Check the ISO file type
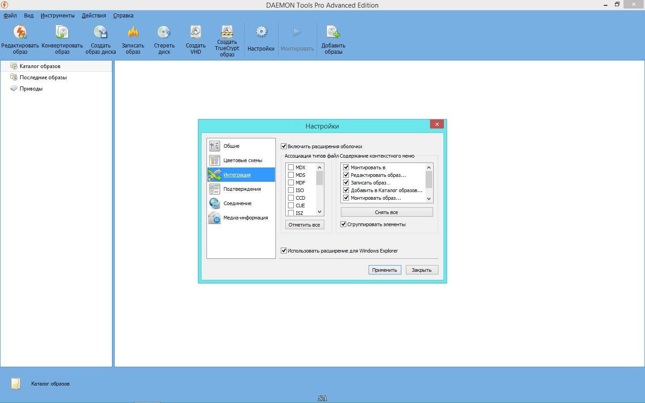645x403 pixels. coord(291,190)
